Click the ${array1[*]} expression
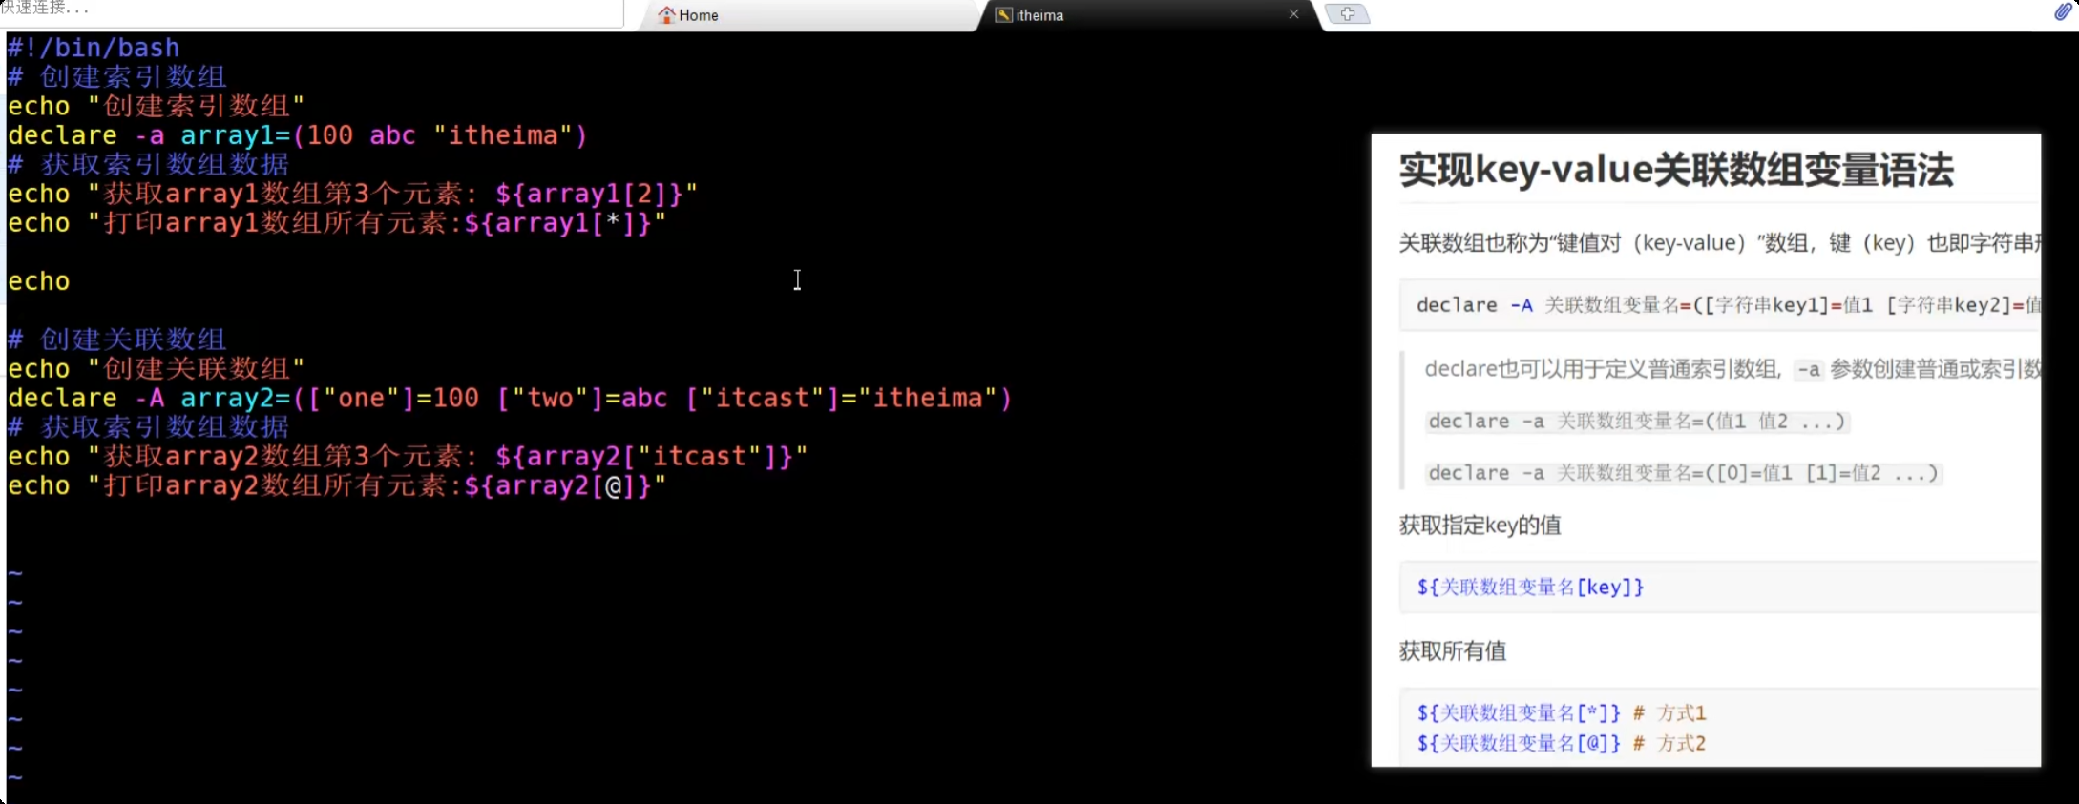The width and height of the screenshot is (2079, 804). [x=557, y=223]
